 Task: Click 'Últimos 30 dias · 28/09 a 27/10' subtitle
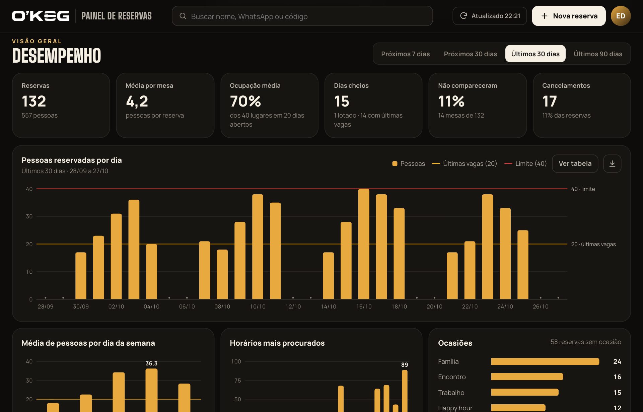tap(65, 171)
